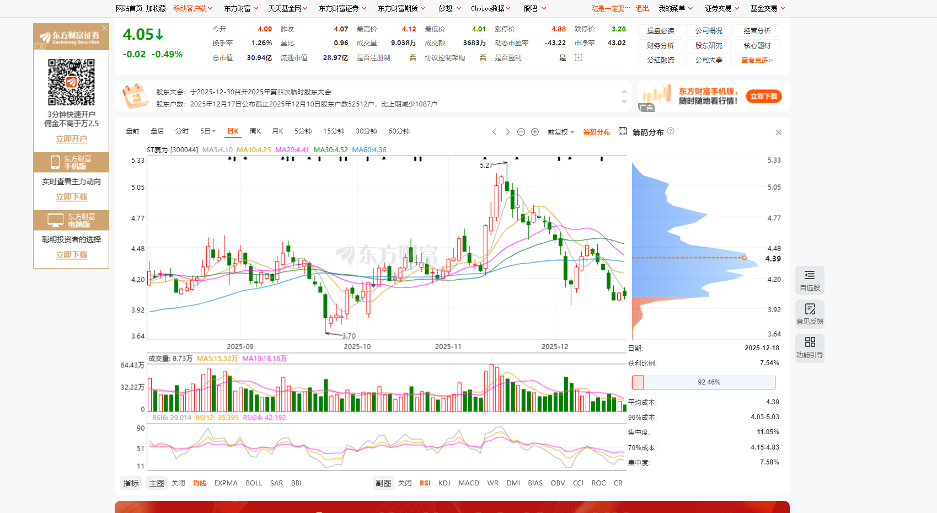Open the 前复权 adjustment dropdown
This screenshot has height=513, width=937.
(561, 132)
